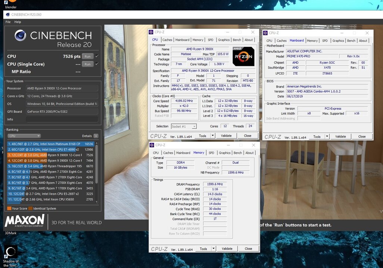Image resolution: width=383 pixels, height=268 pixels.
Task: Switch to the Caches tab in the CPU-Z CPU window
Action: pos(167,40)
